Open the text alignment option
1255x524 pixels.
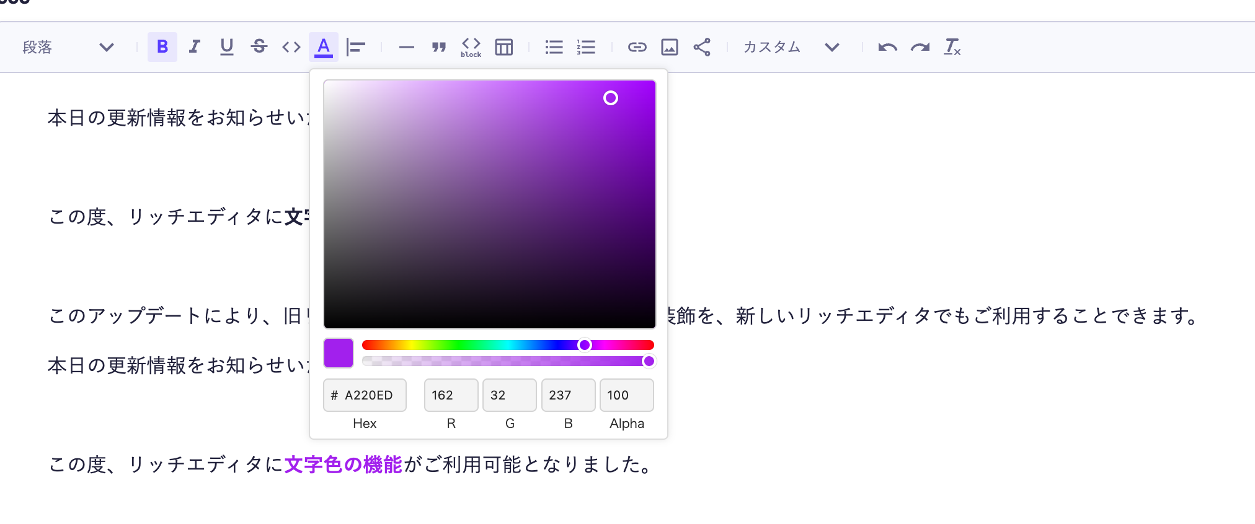[356, 47]
